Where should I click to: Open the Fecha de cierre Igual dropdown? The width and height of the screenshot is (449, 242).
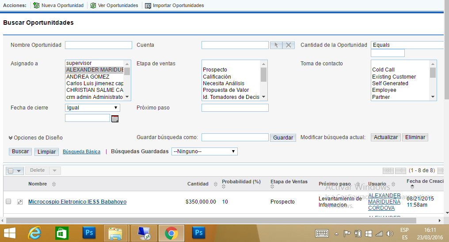(x=92, y=108)
